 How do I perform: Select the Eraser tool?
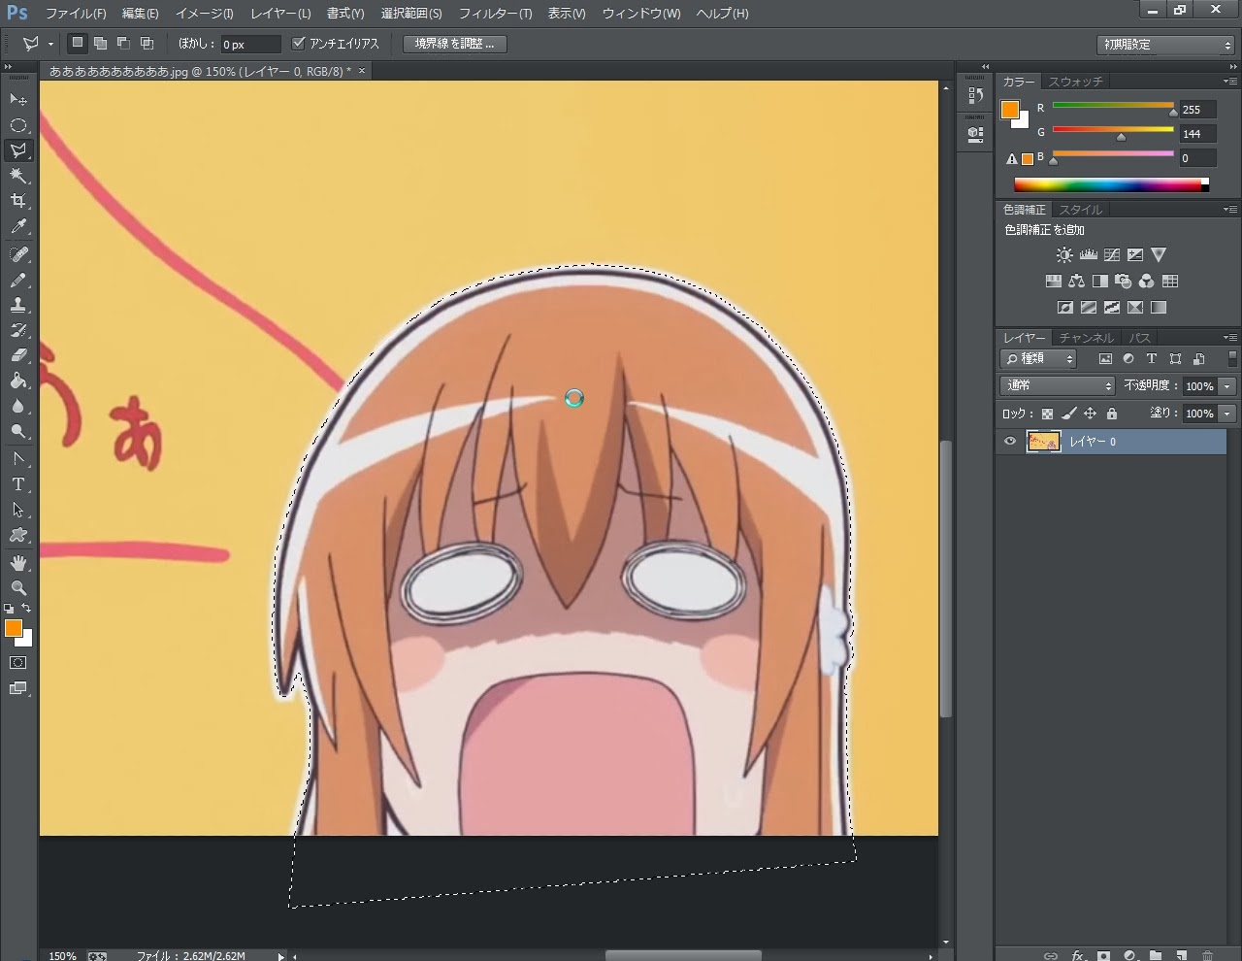tap(18, 355)
